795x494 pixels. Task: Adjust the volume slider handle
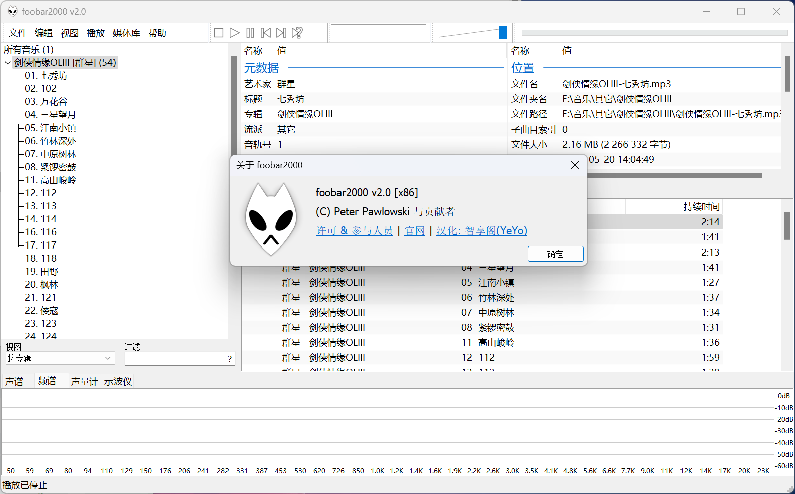503,33
